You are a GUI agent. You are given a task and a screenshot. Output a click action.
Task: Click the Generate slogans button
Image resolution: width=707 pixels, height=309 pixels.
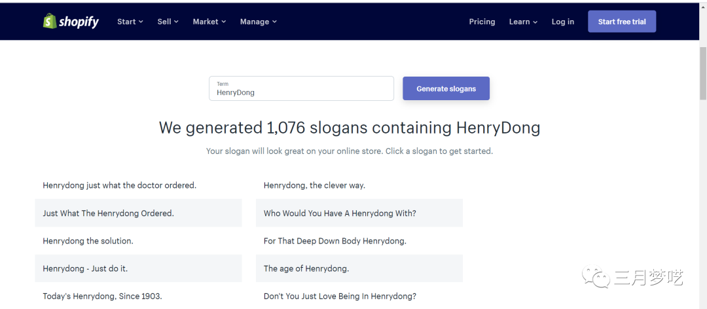(x=446, y=88)
